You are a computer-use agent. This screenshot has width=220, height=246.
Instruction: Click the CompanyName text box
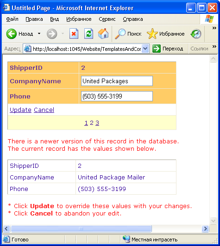[x=117, y=81]
